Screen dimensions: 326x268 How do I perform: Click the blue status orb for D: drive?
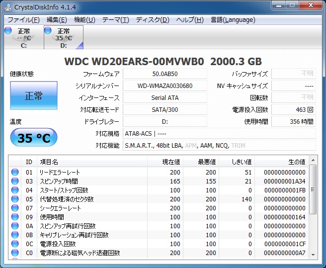pyautogui.click(x=48, y=30)
